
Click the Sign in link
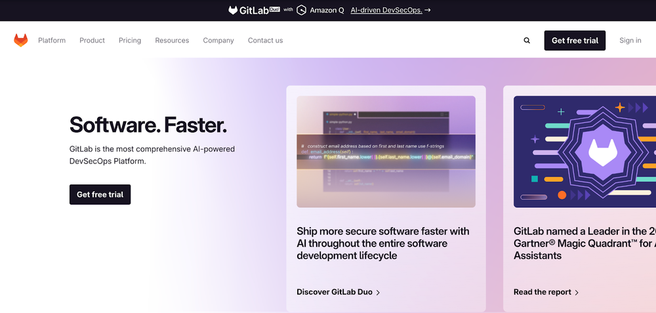(x=630, y=41)
